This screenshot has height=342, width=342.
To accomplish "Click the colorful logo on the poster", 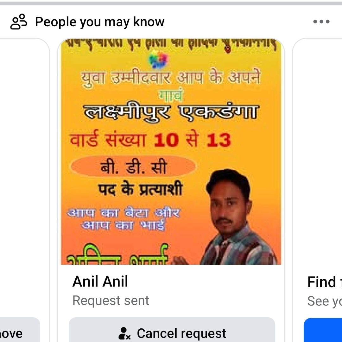I will pyautogui.click(x=159, y=59).
